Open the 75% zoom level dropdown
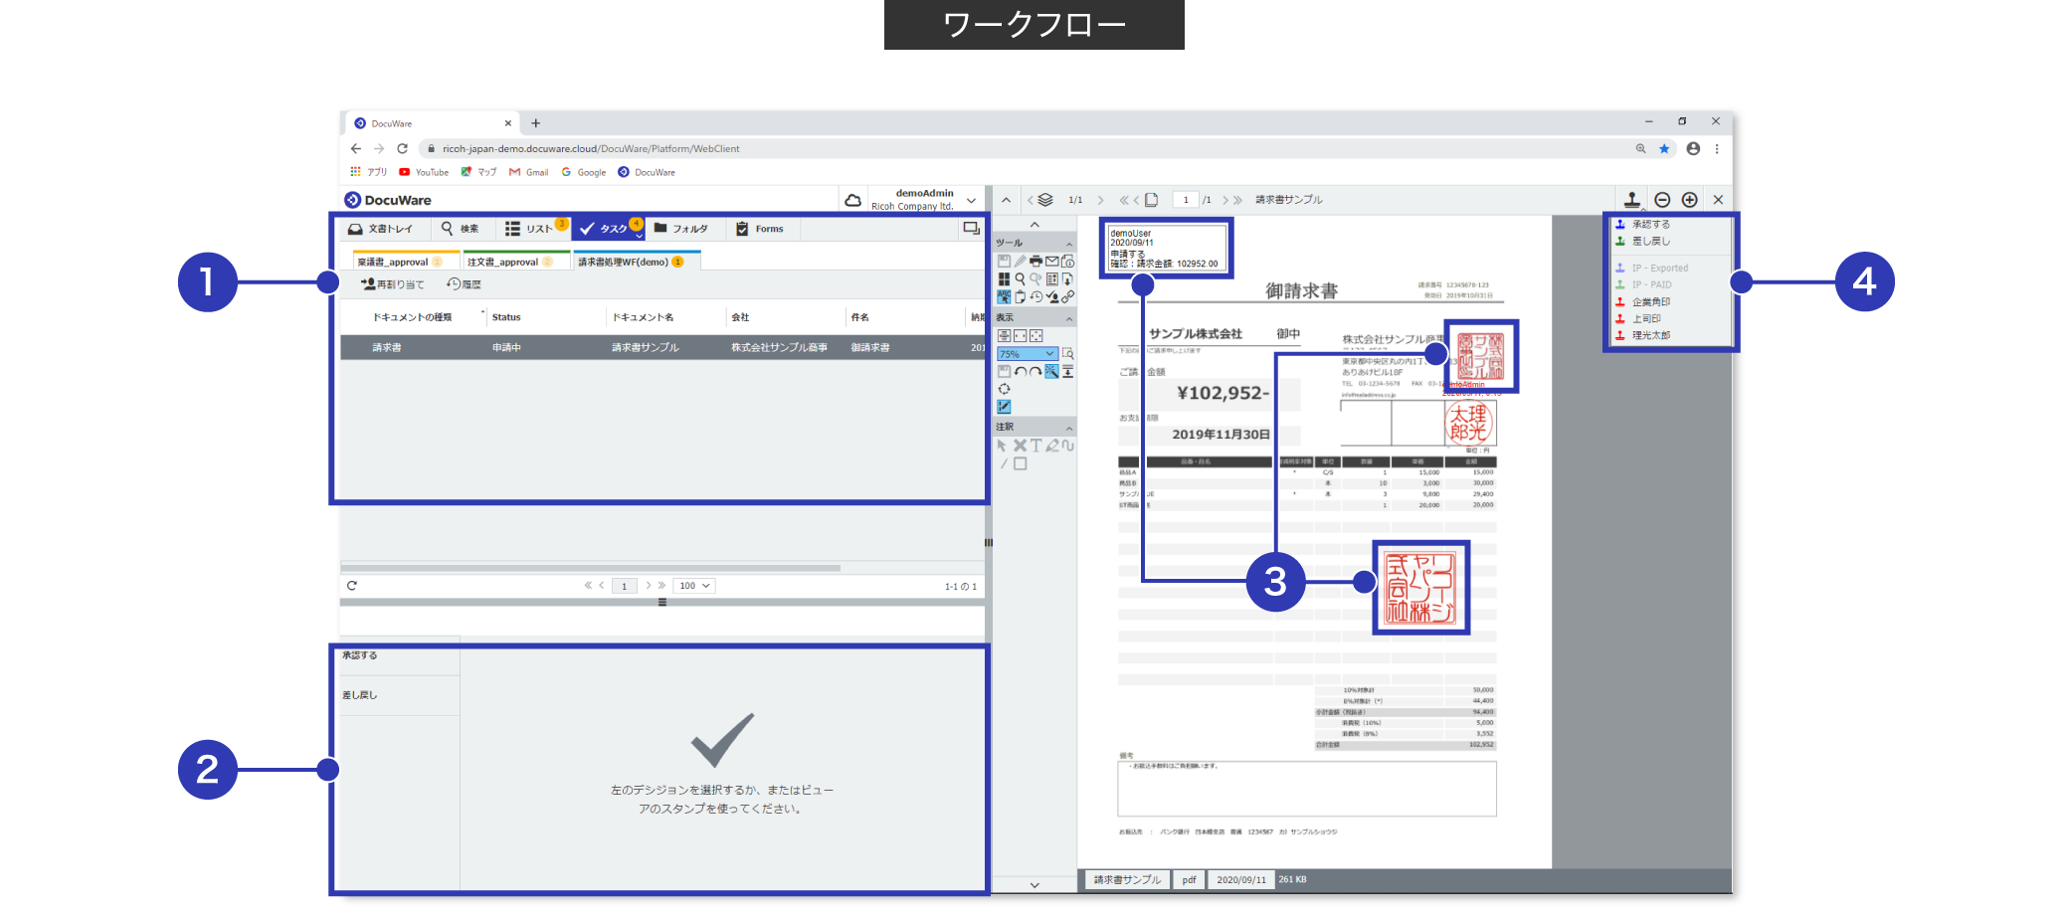The height and width of the screenshot is (915, 2069). [1027, 354]
